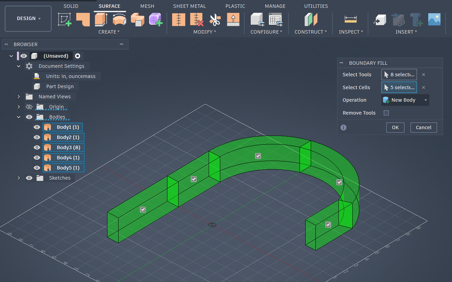This screenshot has height=282, width=452.
Task: Toggle the Sketches folder visibility eye
Action: coord(29,178)
